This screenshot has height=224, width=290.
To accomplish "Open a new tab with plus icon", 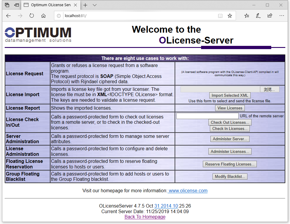I will point(85,5).
